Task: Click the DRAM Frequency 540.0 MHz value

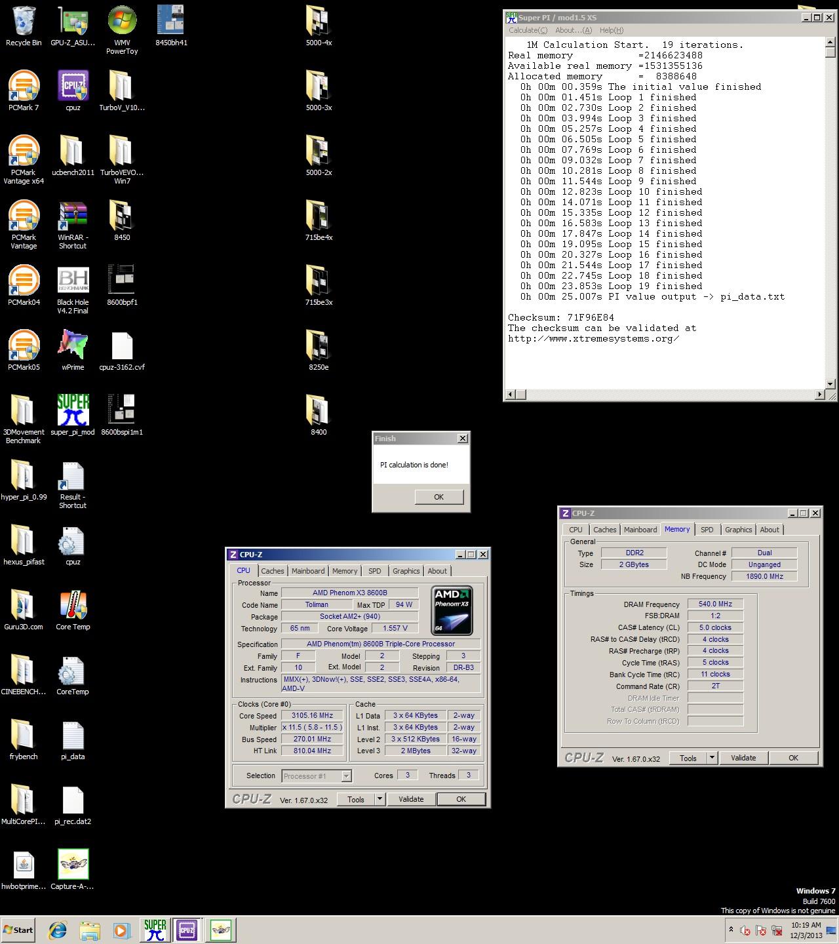Action: [715, 604]
